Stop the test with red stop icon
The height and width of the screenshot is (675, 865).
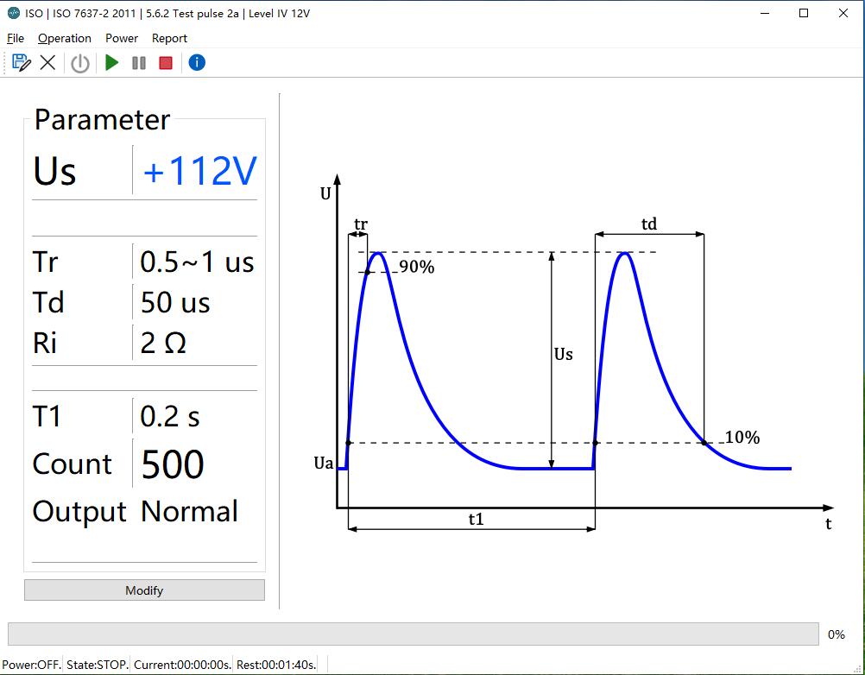[x=166, y=63]
